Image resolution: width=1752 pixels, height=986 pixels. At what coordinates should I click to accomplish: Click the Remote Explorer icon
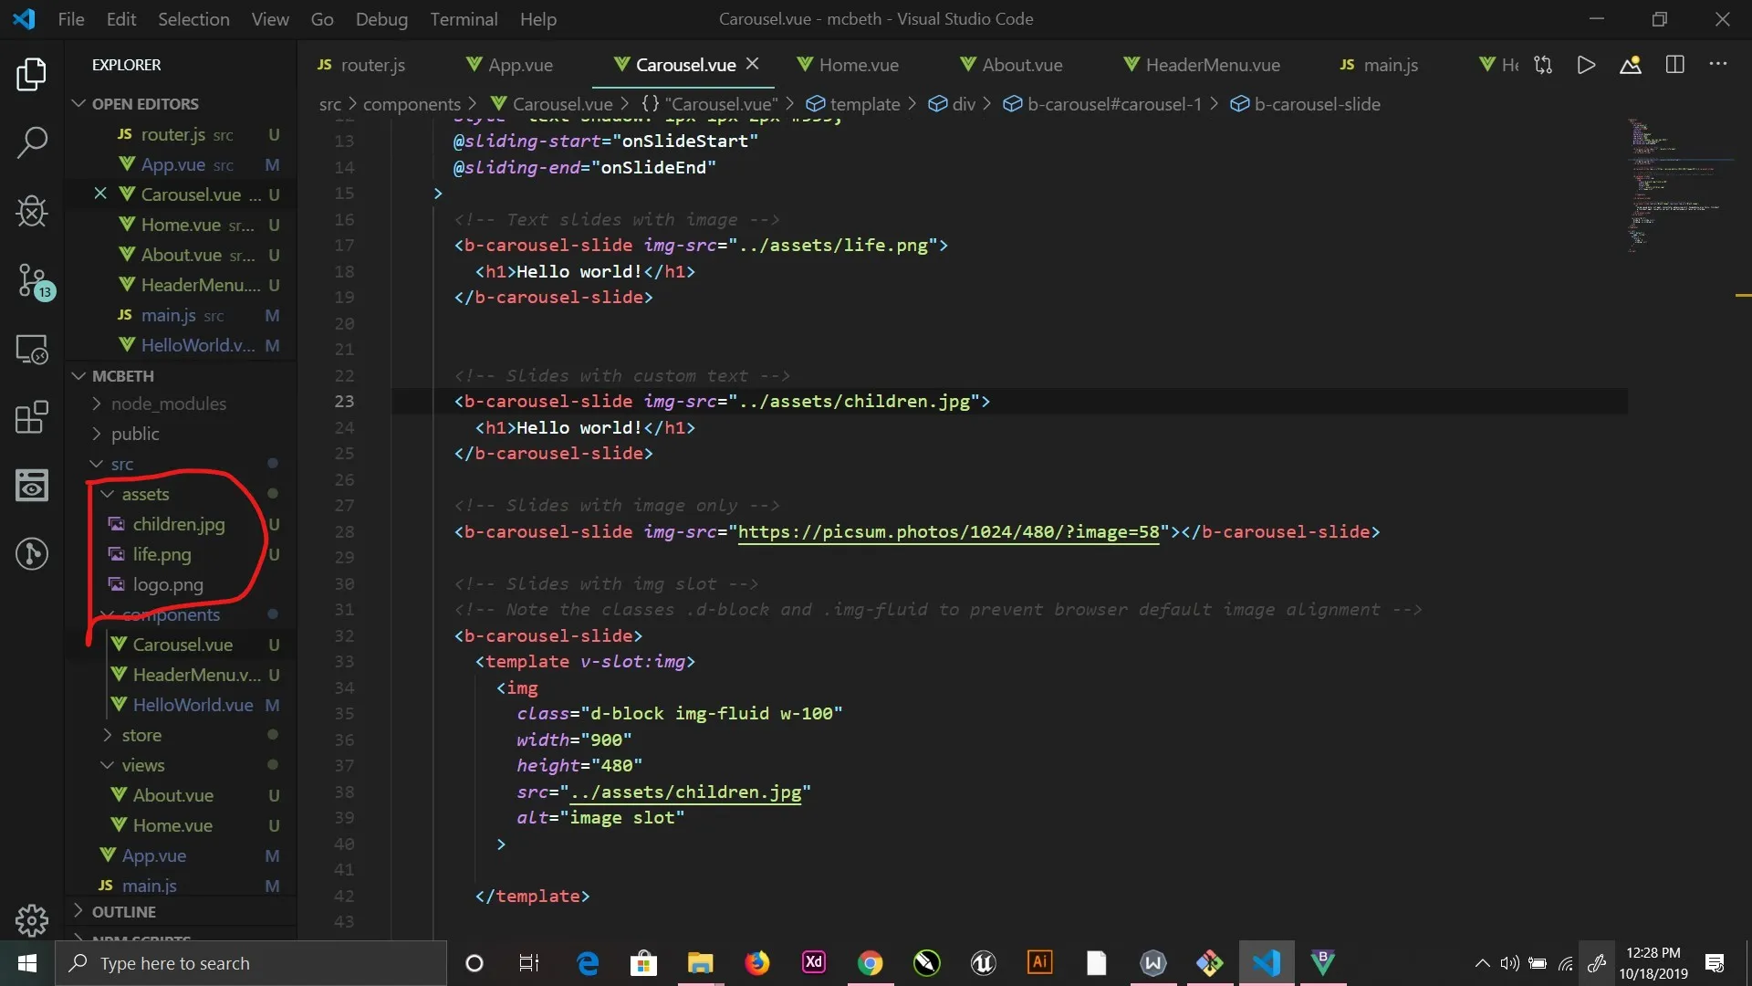coord(32,350)
